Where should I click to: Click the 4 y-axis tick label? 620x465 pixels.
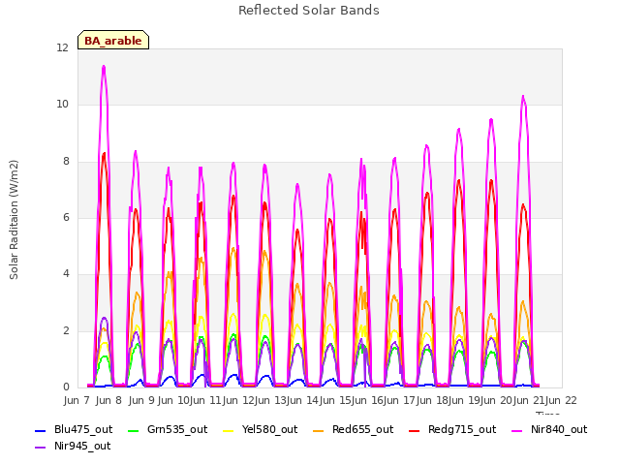click(66, 274)
